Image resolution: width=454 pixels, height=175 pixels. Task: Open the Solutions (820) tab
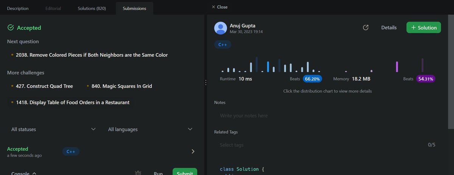tap(92, 8)
